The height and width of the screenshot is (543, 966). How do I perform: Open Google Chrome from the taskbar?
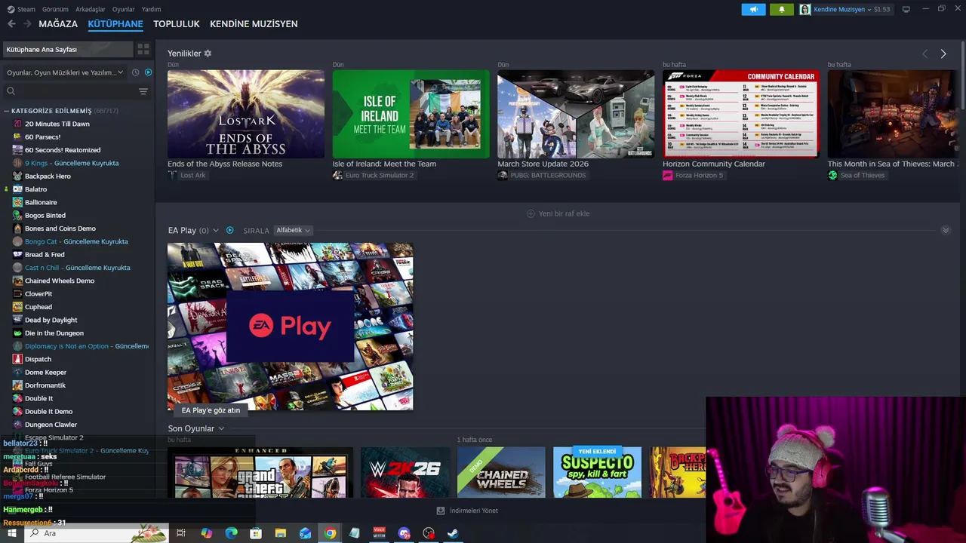(x=330, y=533)
